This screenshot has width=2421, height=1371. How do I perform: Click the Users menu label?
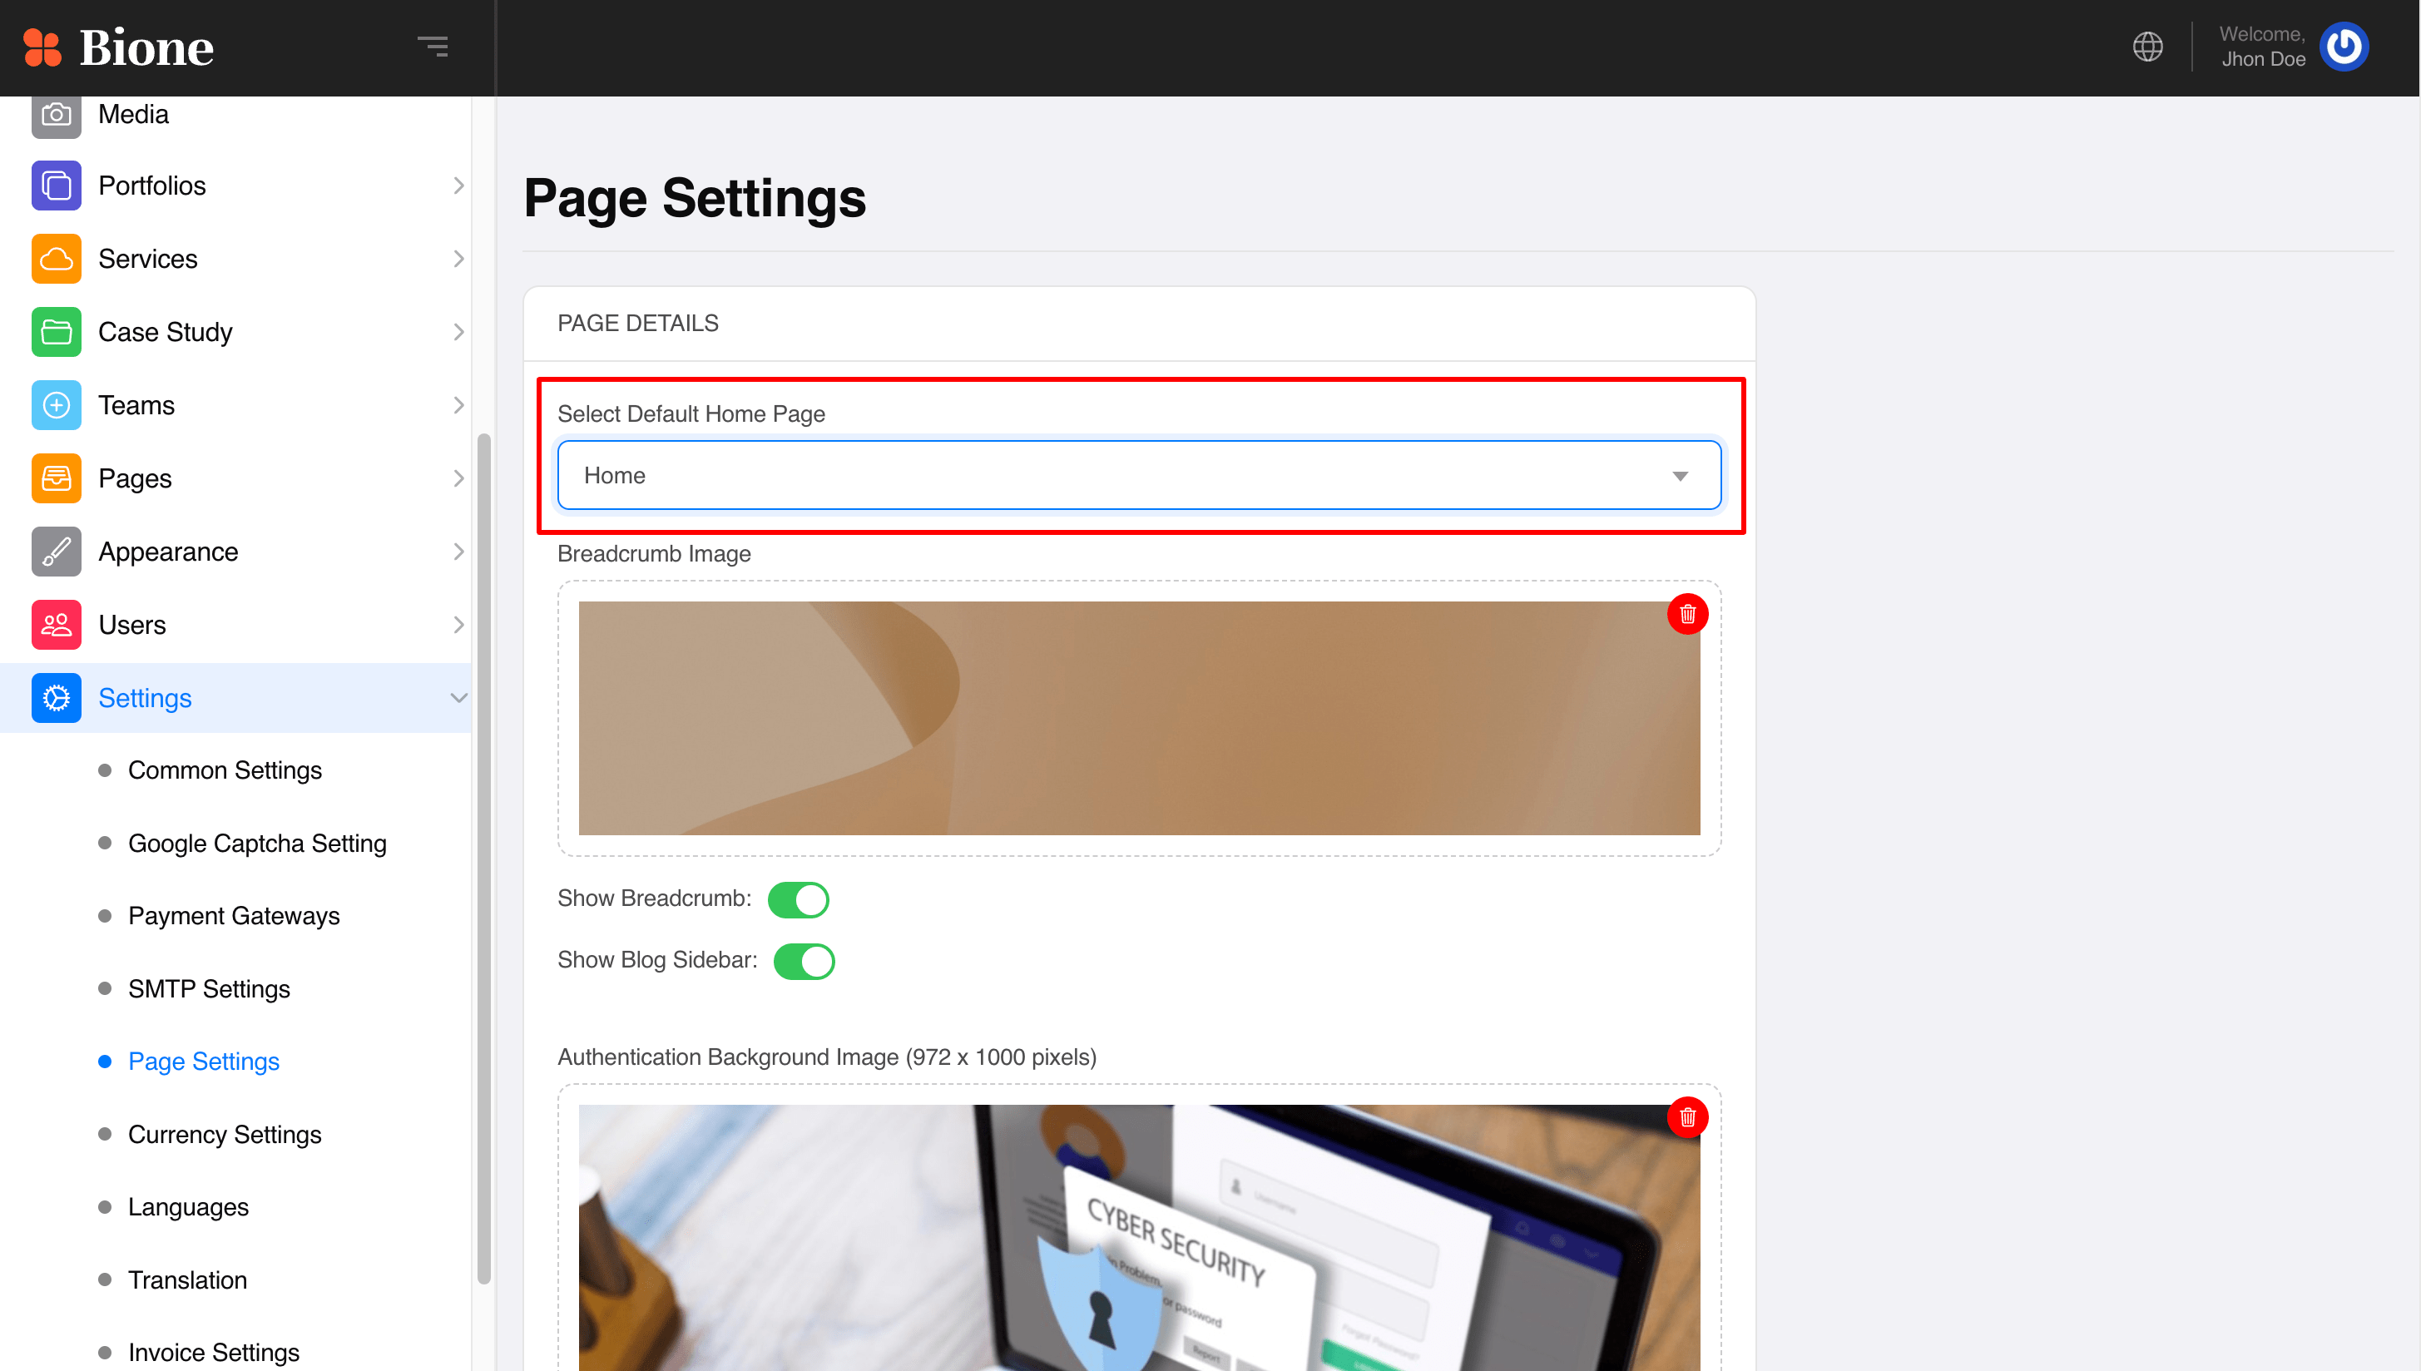coord(131,626)
